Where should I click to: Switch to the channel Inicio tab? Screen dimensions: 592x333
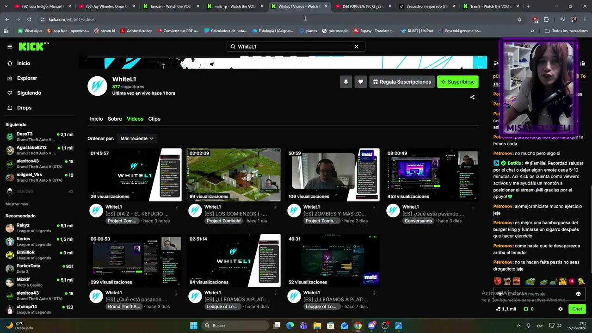point(96,119)
